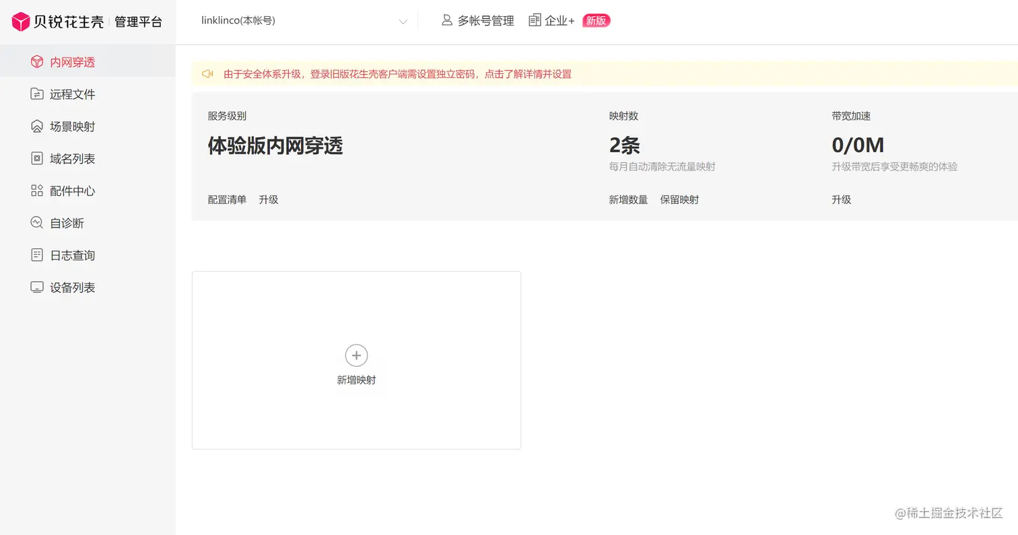Click the 内网穿透 cube icon in sidebar
Image resolution: width=1018 pixels, height=535 pixels.
point(37,62)
